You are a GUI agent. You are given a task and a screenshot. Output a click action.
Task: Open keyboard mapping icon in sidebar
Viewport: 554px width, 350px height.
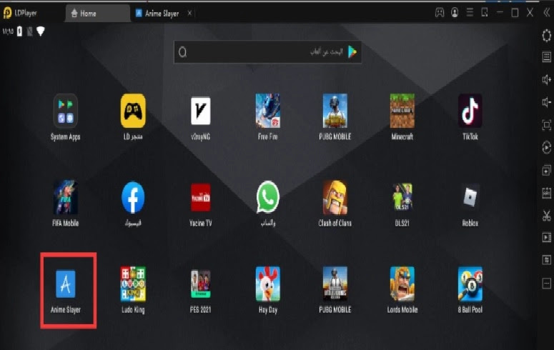(x=547, y=57)
